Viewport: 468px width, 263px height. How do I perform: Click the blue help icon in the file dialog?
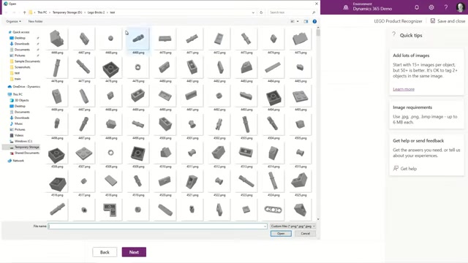click(314, 21)
